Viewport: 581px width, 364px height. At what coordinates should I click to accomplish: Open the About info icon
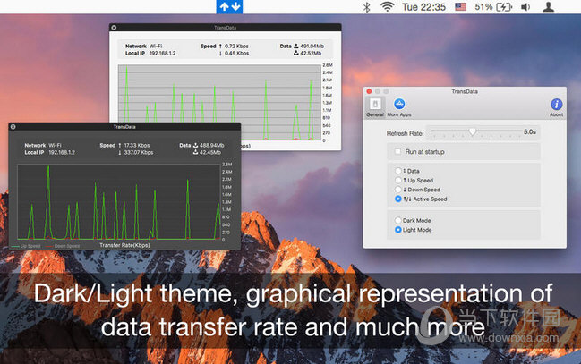556,107
